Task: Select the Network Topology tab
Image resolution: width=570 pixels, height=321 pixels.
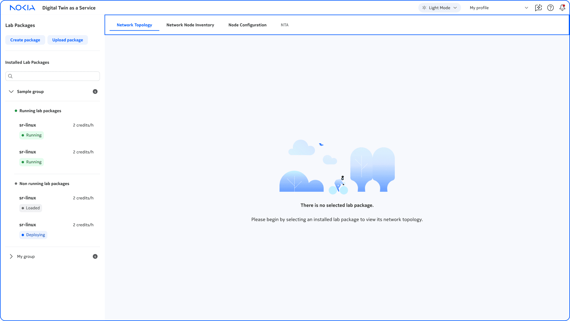Action: coord(134,25)
